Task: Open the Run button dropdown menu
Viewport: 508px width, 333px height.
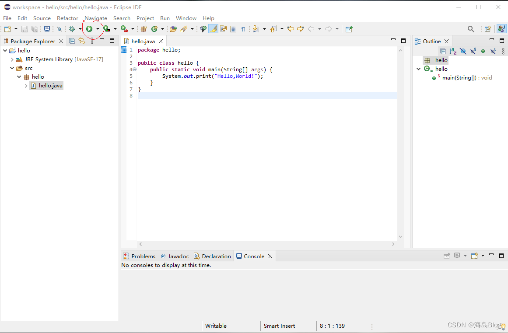Action: tap(97, 29)
